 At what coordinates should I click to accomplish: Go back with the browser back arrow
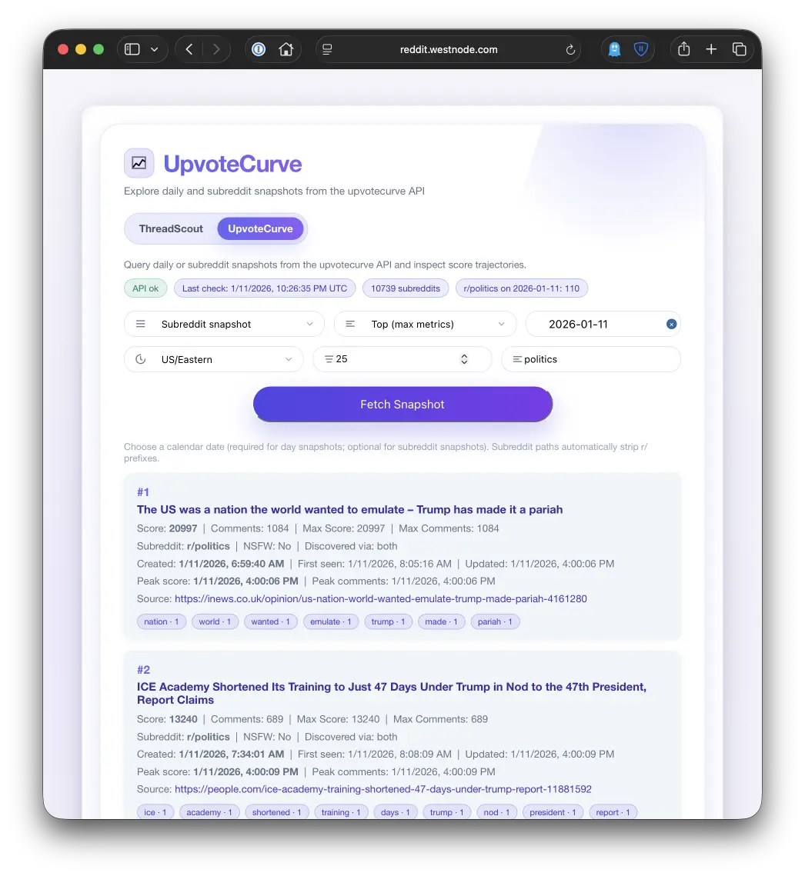tap(189, 49)
